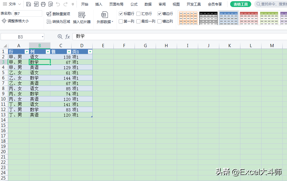This screenshot has width=287, height=181.
Task: Click the fx insert function icon
Action: click(67, 37)
